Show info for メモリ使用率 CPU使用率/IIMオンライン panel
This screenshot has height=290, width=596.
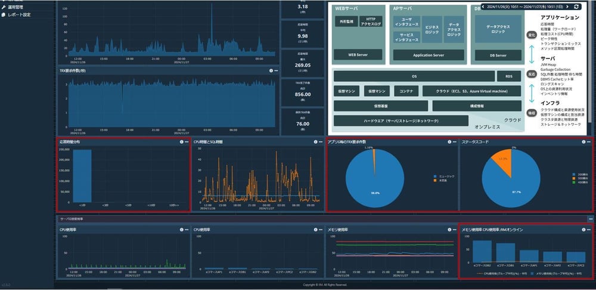coord(583,230)
